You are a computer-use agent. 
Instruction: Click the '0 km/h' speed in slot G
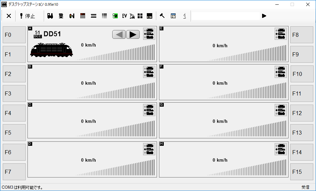[x=220, y=121]
